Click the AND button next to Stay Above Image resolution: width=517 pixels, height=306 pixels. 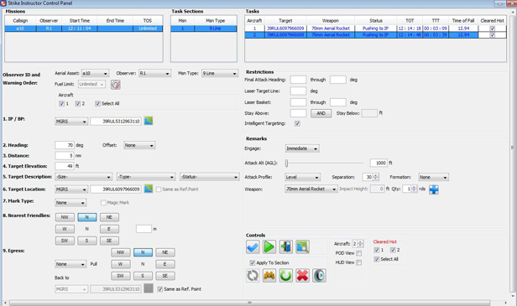tap(321, 113)
